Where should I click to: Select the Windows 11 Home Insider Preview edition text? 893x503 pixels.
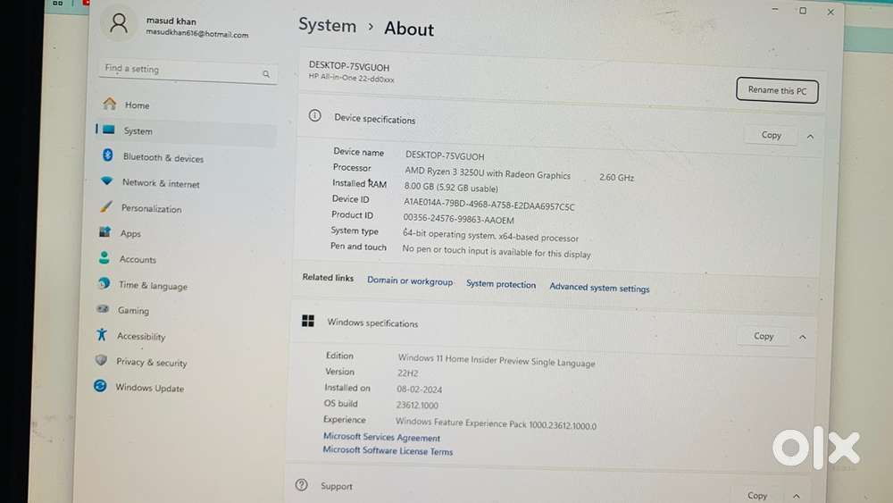[x=496, y=361]
